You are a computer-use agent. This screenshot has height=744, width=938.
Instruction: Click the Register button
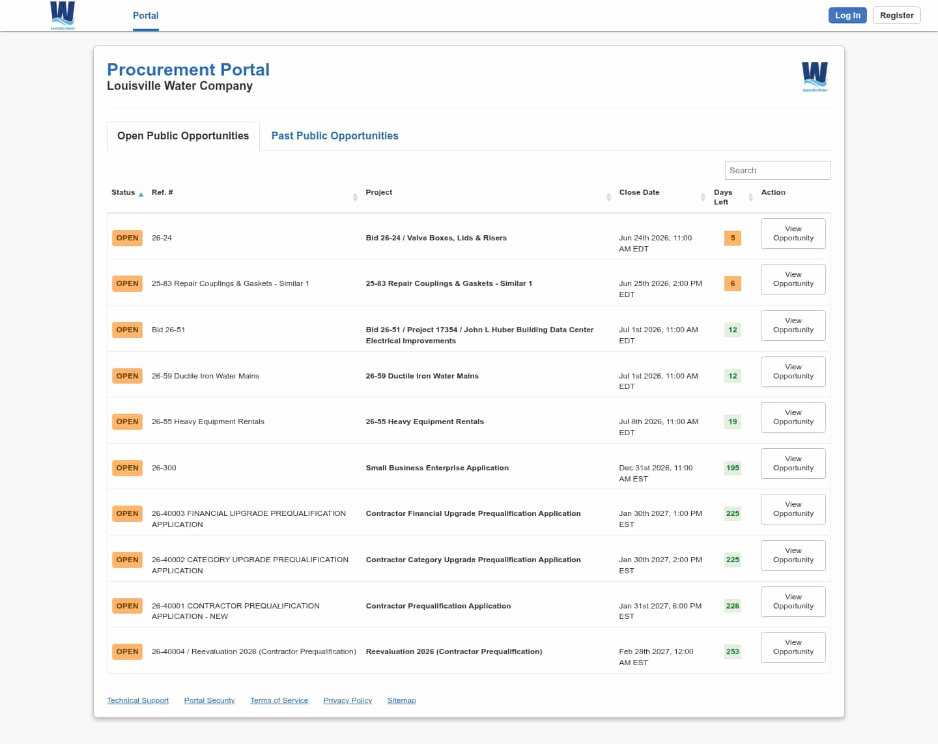pyautogui.click(x=897, y=15)
